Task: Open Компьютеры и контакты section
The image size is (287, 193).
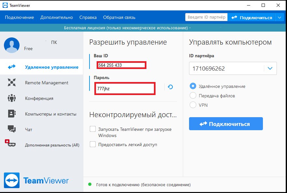Action: coord(42,114)
